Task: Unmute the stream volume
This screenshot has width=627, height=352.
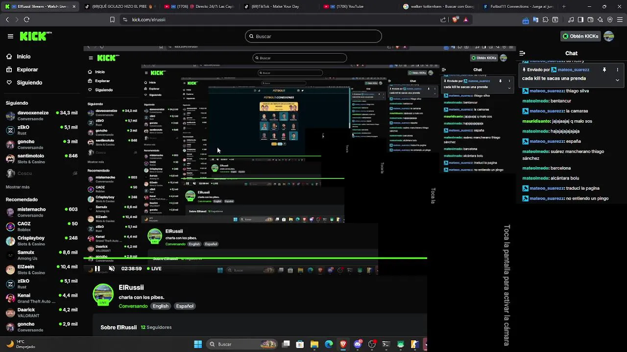Action: [112, 268]
